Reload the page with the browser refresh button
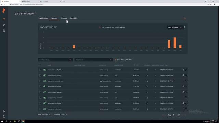 (7, 4)
